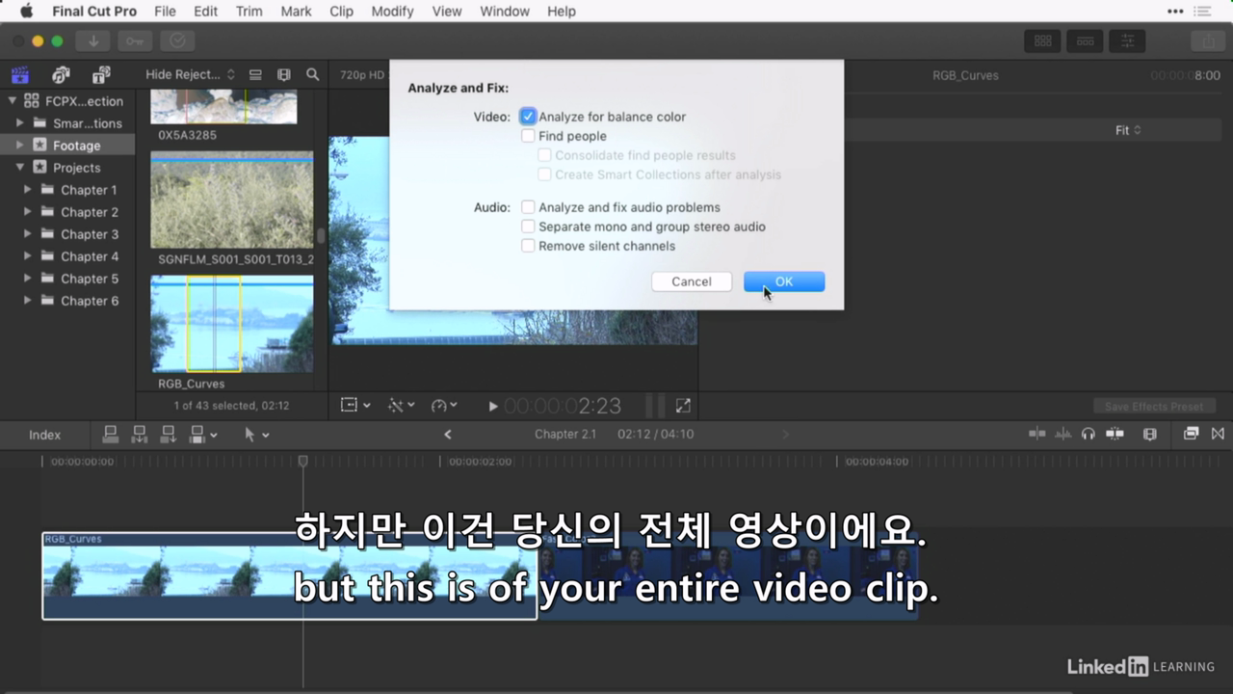Open the Mark menu

296,12
